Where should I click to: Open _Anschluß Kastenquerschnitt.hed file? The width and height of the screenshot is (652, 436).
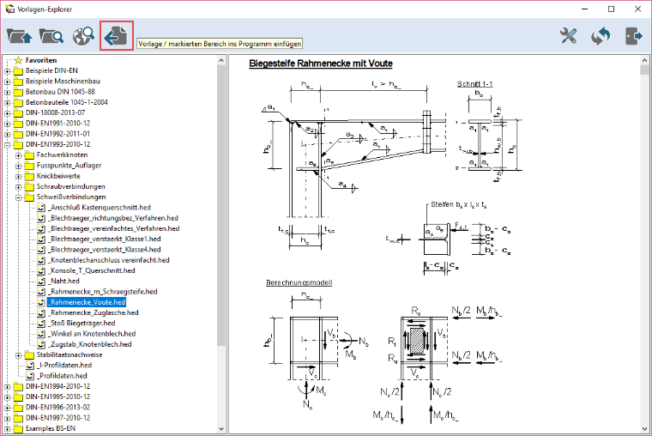click(99, 207)
